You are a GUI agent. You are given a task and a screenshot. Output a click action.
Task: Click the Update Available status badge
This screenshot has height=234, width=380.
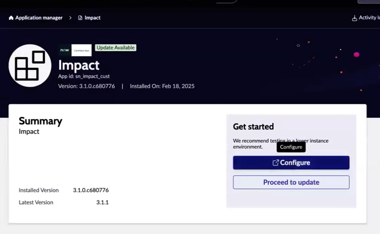click(116, 48)
